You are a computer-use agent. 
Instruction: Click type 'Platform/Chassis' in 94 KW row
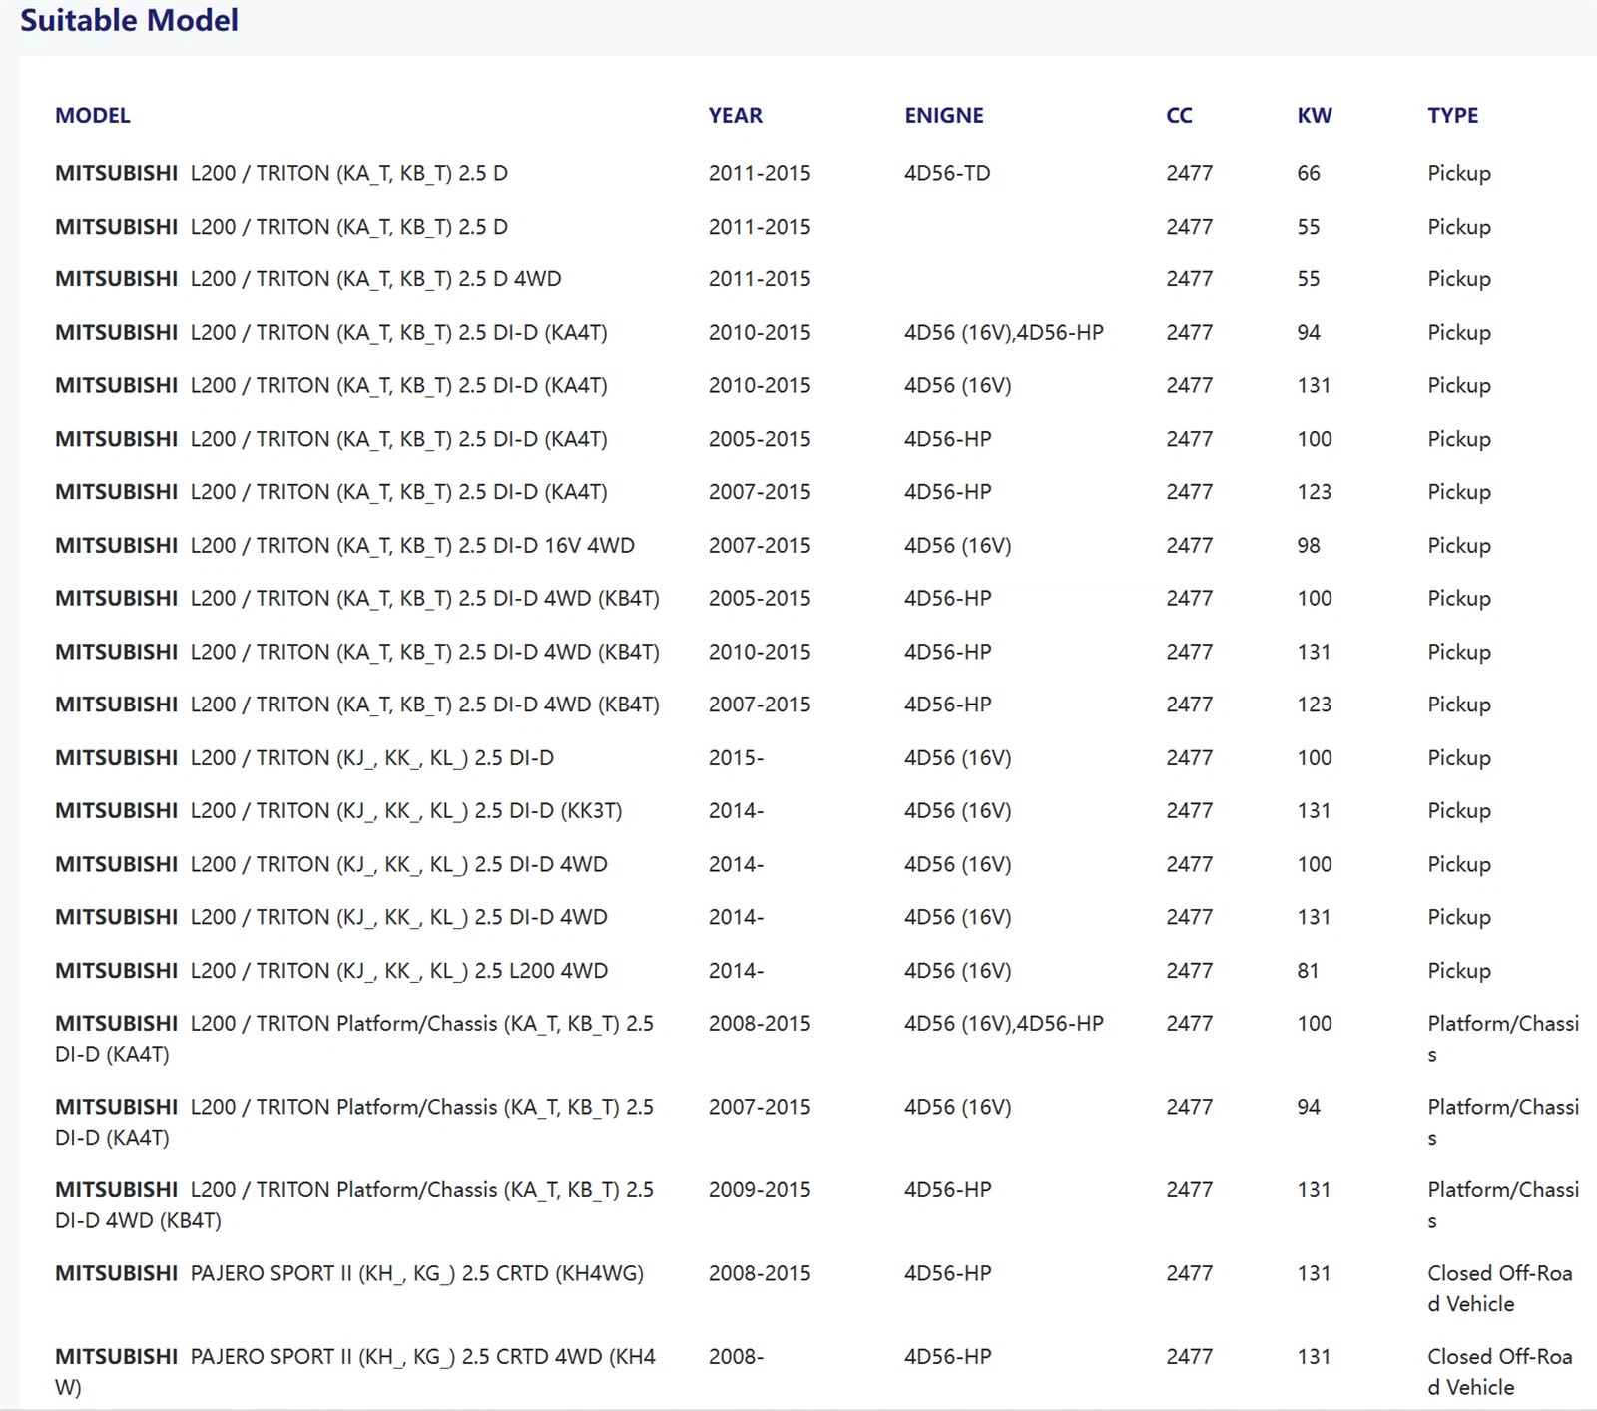1503,1122
